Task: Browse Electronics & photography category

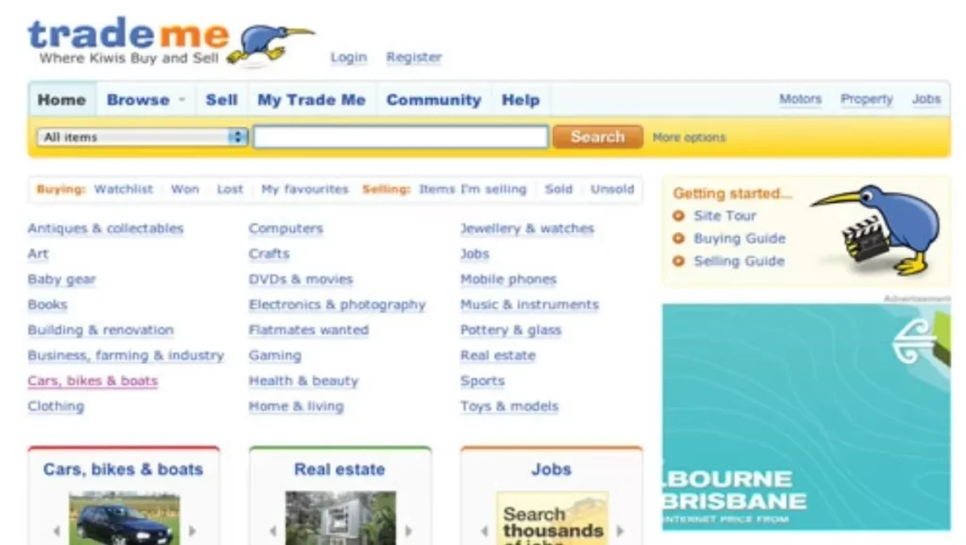Action: 337,305
